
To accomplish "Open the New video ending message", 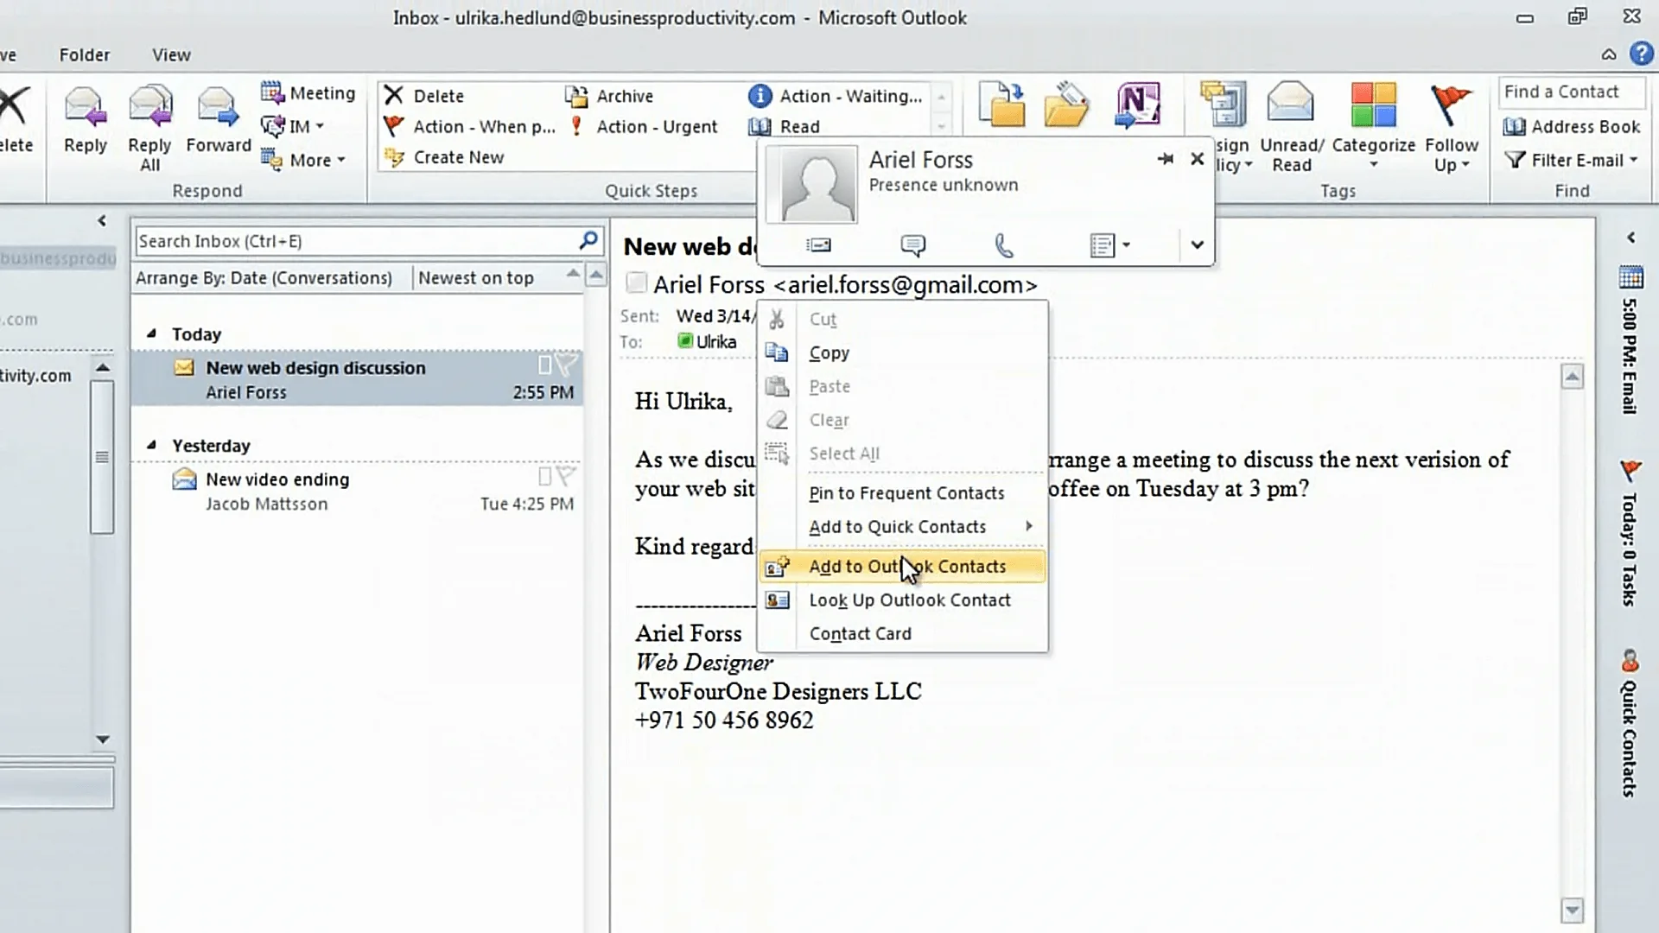I will (357, 491).
